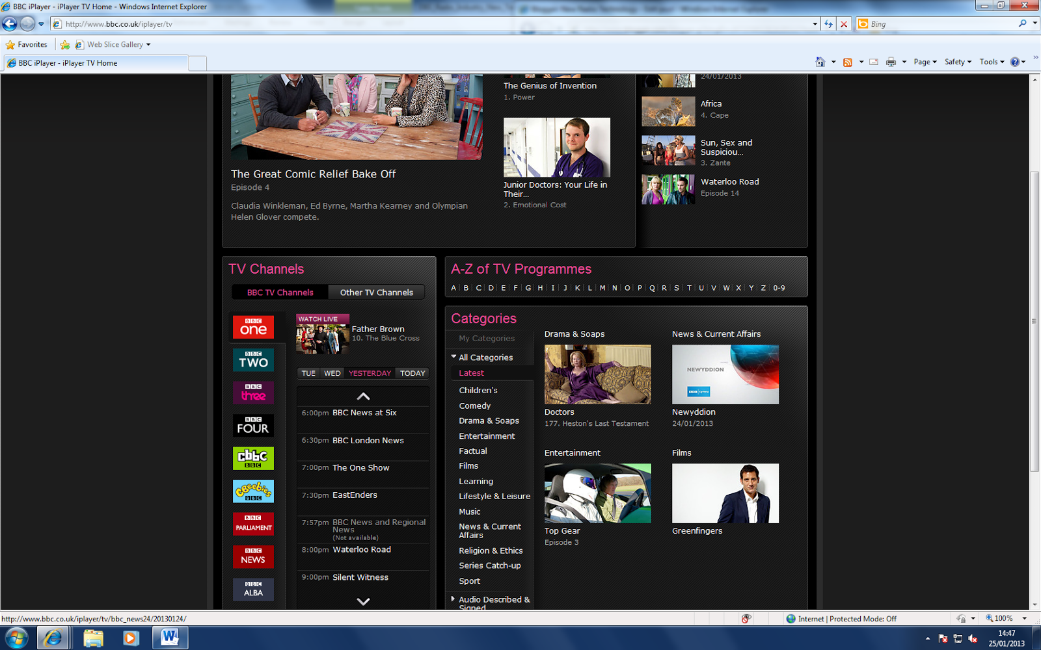The width and height of the screenshot is (1041, 650).
Task: Click the Bing search input field
Action: click(942, 24)
